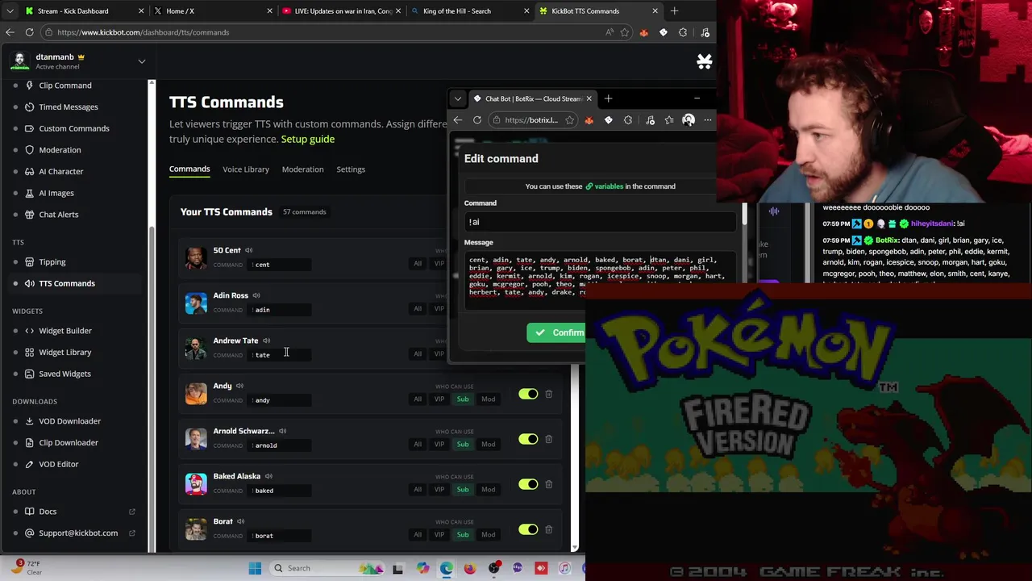Viewport: 1032px width, 581px height.
Task: Set Andy access to Sub
Action: click(x=463, y=399)
